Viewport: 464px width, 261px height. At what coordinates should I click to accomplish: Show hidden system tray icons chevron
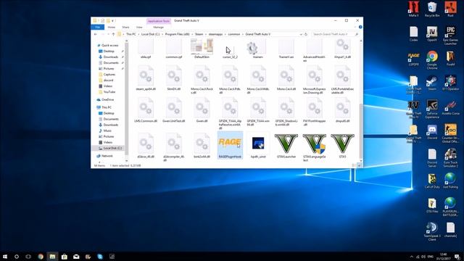(411, 257)
